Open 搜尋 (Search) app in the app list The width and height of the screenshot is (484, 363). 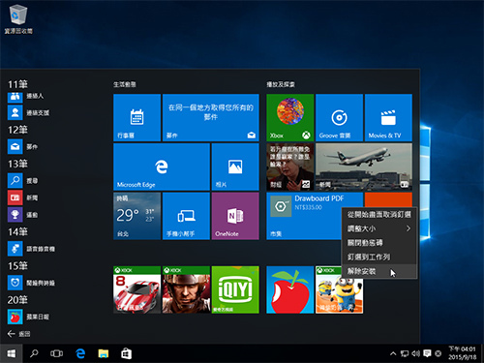[x=22, y=181]
